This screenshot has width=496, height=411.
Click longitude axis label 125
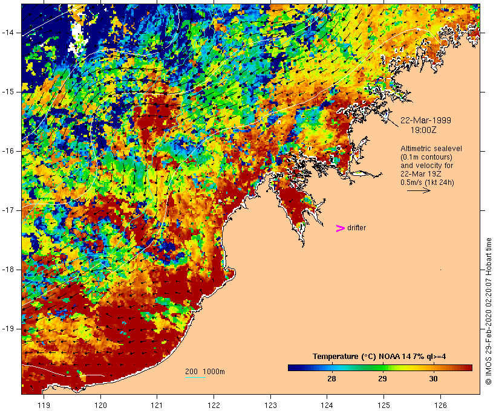(383, 405)
